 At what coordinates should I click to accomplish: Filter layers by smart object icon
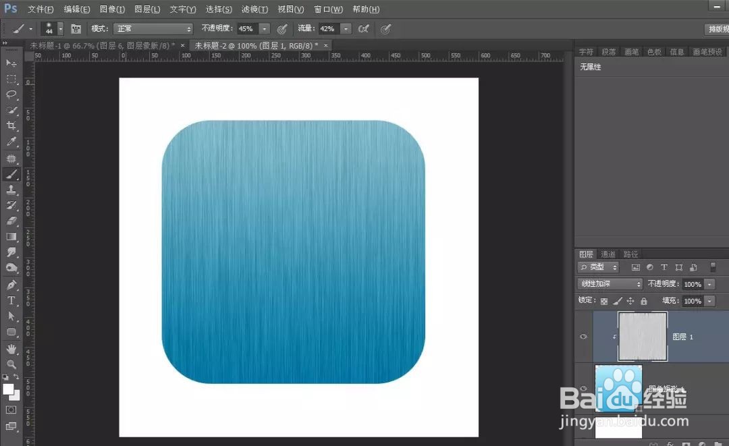(693, 267)
